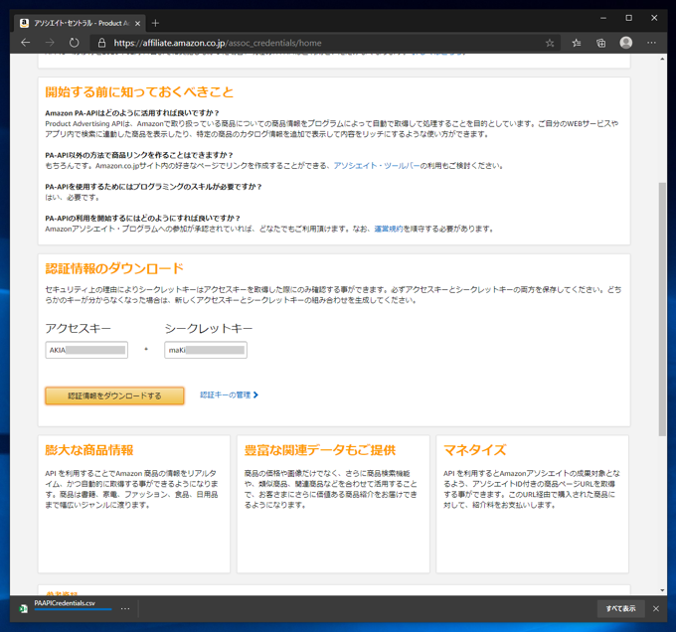Click the すべて表示 downloads button
Screen dimensions: 676x632
[x=620, y=609]
